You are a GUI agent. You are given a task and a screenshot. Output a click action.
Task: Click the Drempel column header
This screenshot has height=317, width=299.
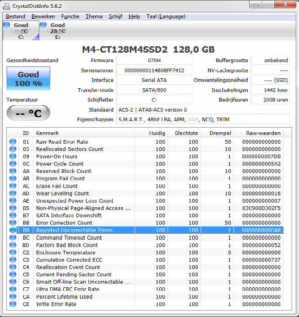tap(217, 133)
